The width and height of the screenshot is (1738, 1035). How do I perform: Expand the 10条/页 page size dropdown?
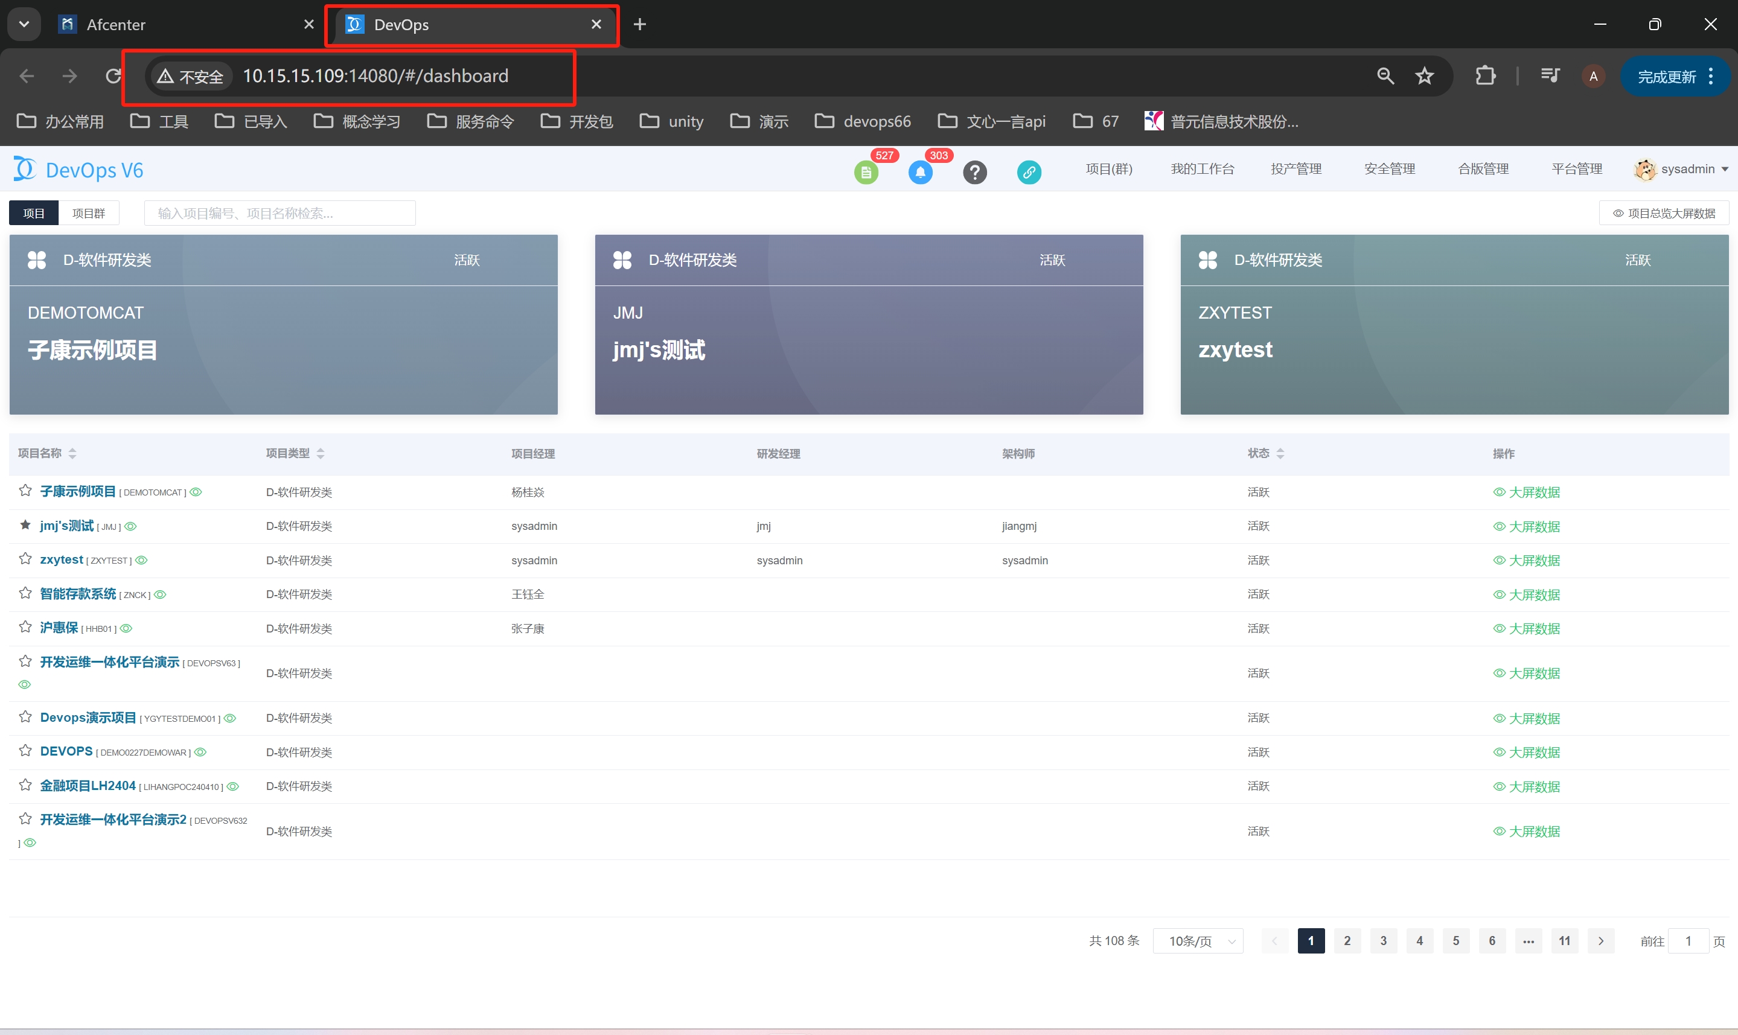point(1198,941)
